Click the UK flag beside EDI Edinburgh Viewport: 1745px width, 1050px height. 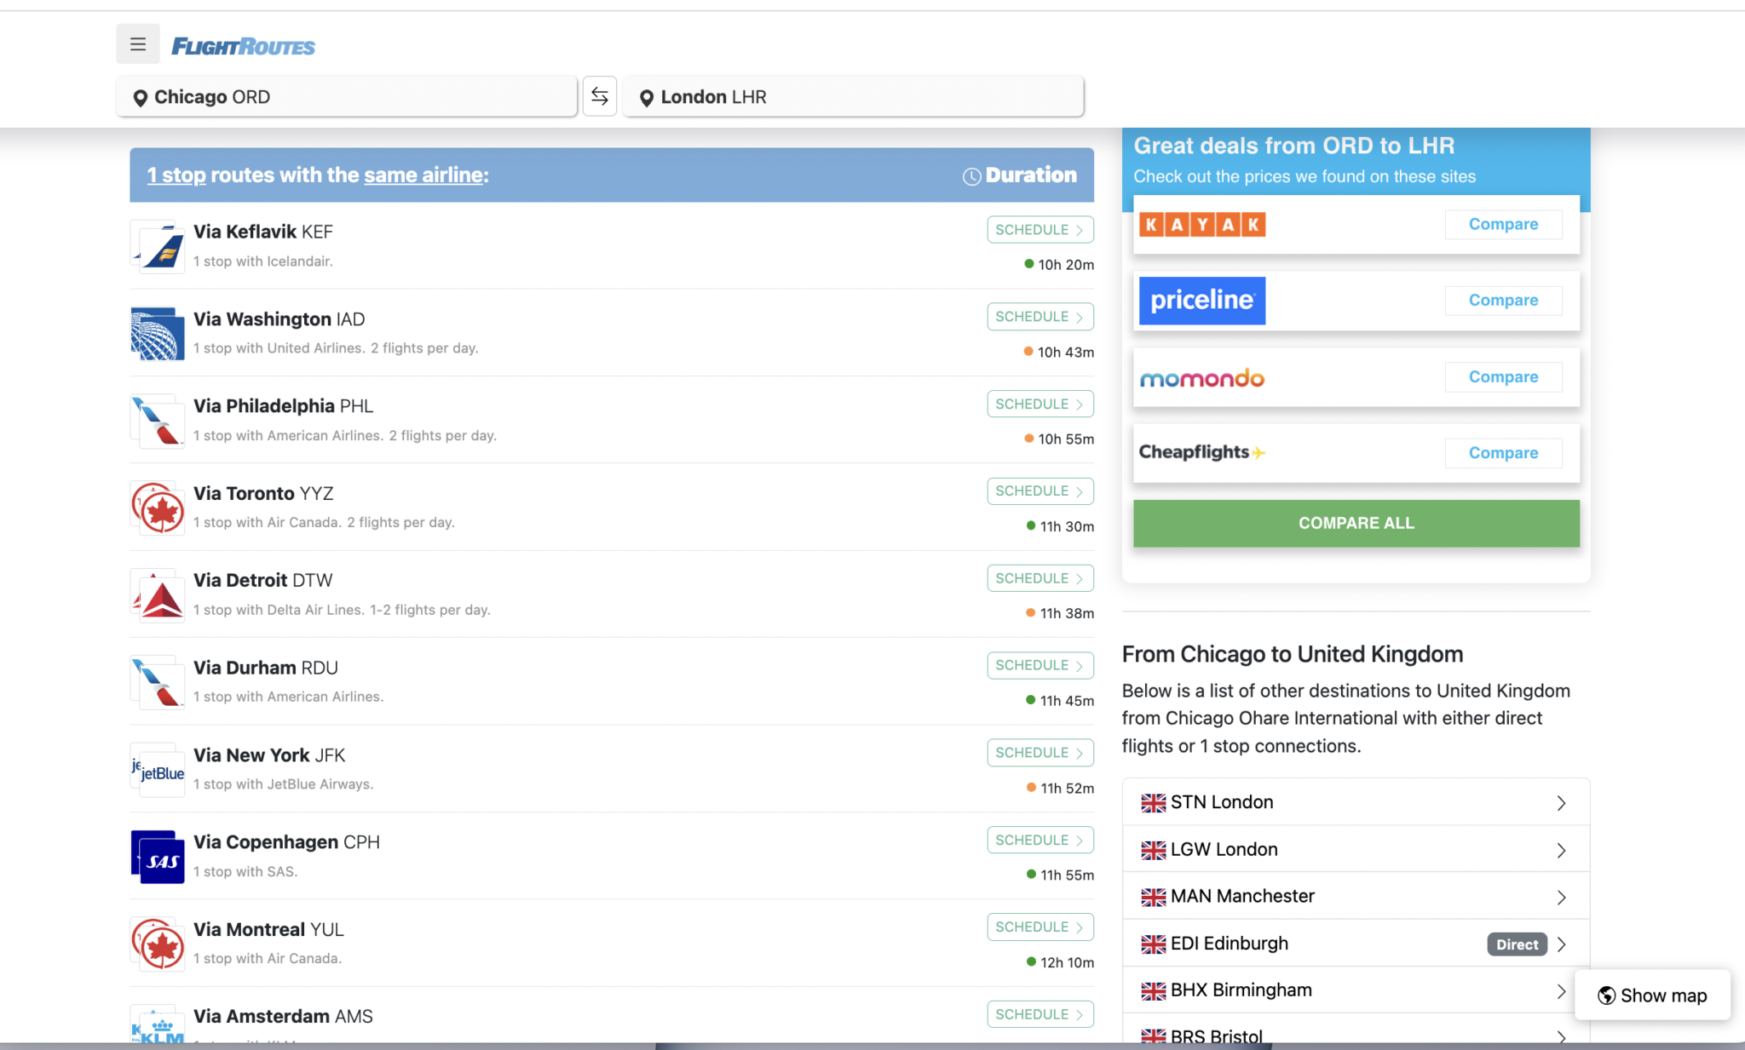point(1154,944)
